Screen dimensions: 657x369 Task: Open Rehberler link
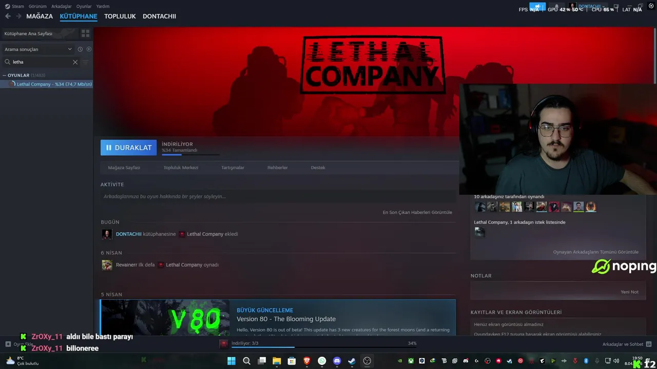pos(277,168)
